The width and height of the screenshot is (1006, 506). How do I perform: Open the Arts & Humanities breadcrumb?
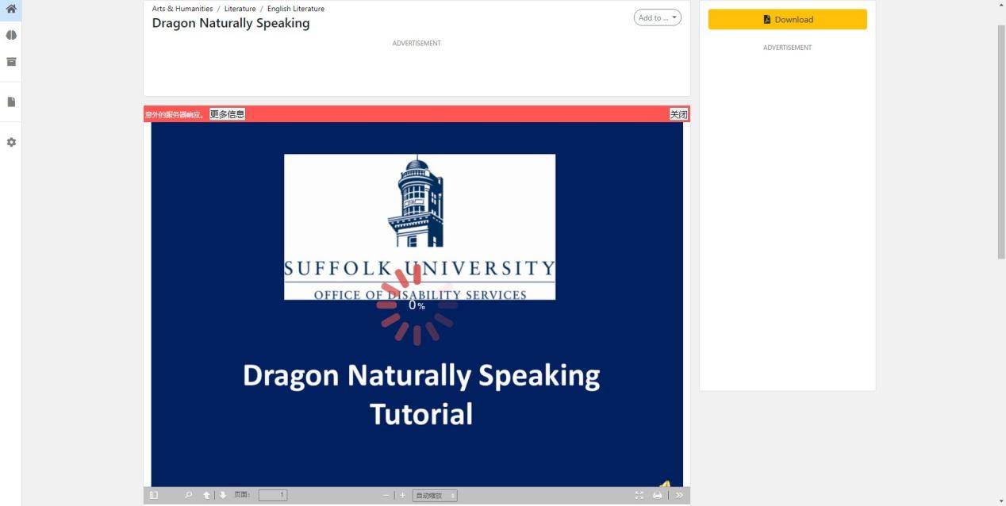(x=182, y=9)
